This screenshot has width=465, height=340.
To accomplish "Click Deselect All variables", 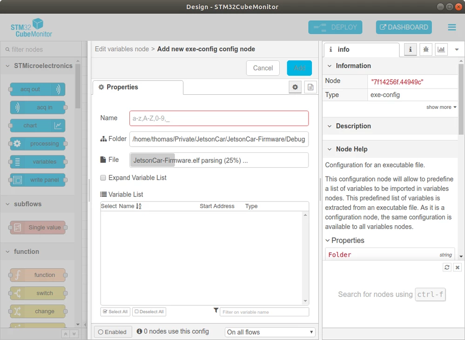I will point(149,312).
